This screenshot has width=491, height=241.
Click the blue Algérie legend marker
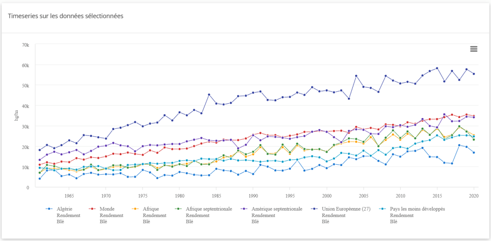pyautogui.click(x=48, y=209)
